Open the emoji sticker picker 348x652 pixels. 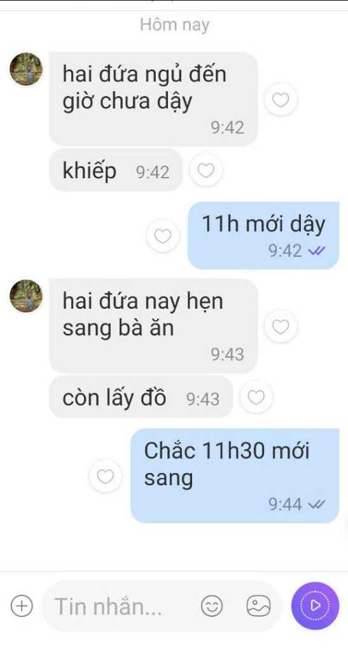tap(212, 606)
